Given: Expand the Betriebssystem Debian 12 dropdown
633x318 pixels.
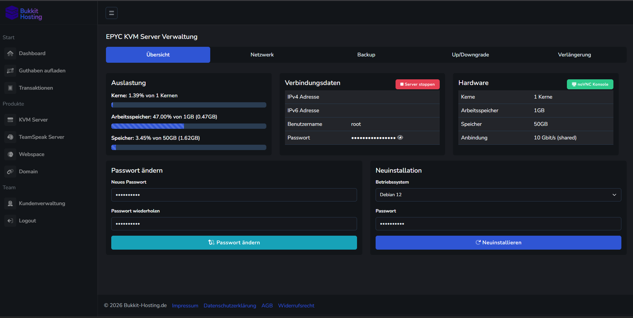Looking at the screenshot, I should [x=498, y=195].
